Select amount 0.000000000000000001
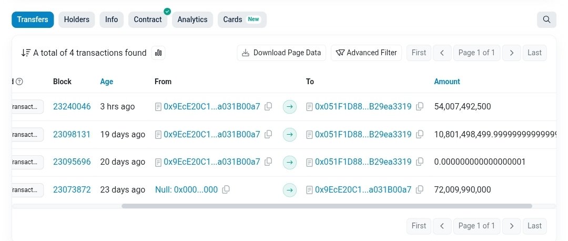568x241 pixels. point(480,162)
